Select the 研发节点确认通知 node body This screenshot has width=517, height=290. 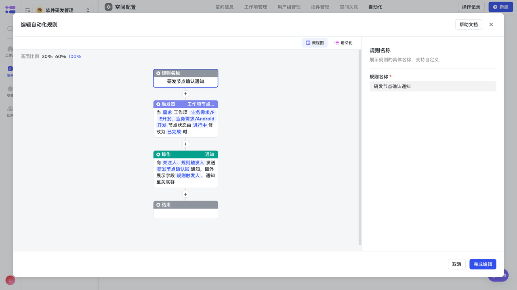point(186,81)
